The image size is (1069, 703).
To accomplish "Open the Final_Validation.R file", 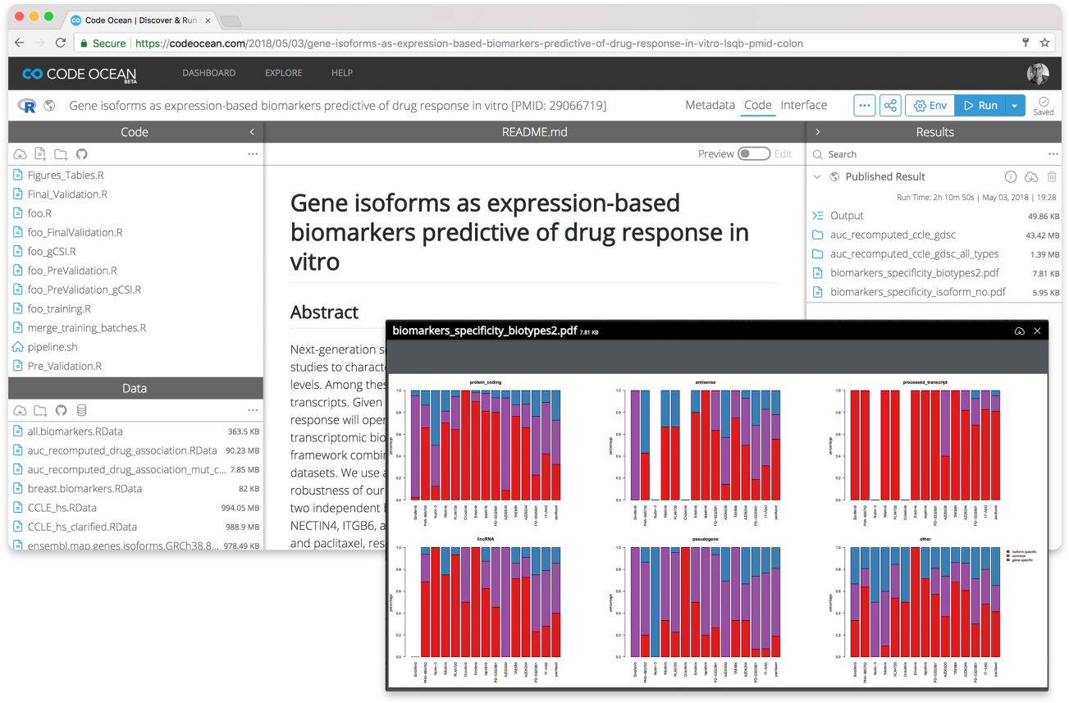I will tap(67, 194).
